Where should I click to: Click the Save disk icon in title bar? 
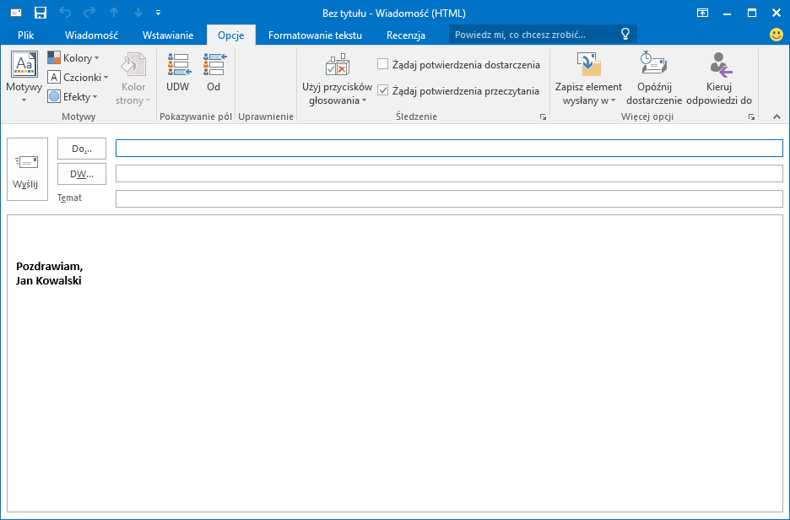40,13
